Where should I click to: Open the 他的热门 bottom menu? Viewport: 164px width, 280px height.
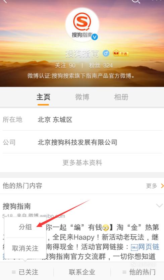[139, 272]
